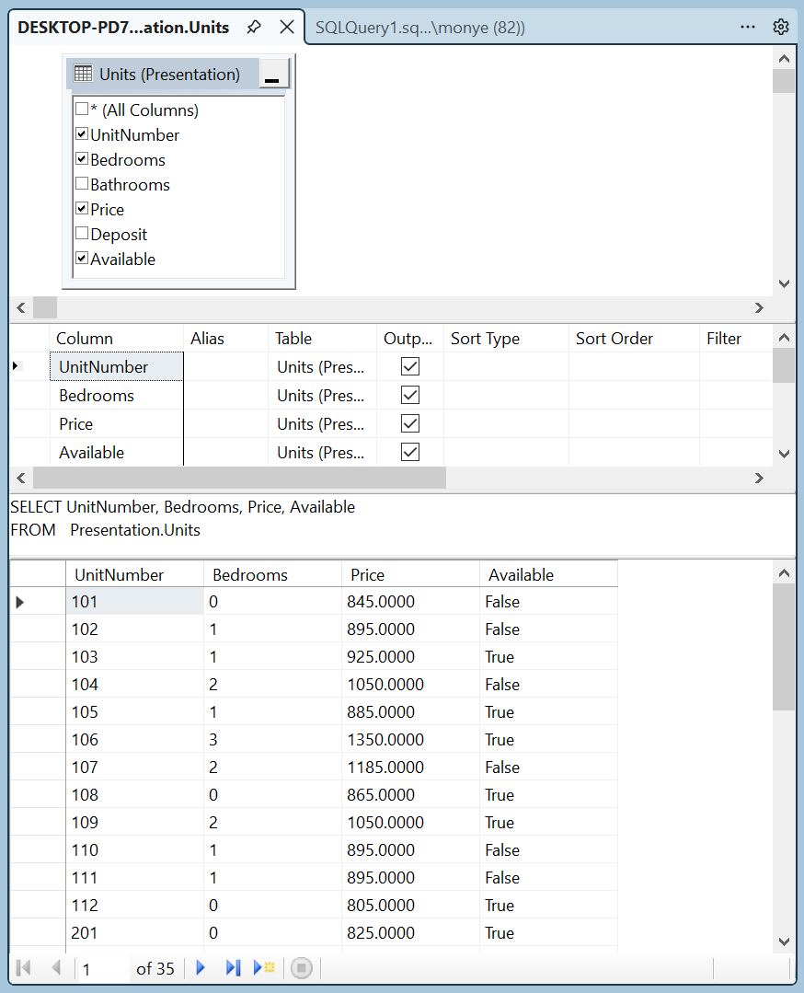Click the SELECT statement text line

pos(182,507)
